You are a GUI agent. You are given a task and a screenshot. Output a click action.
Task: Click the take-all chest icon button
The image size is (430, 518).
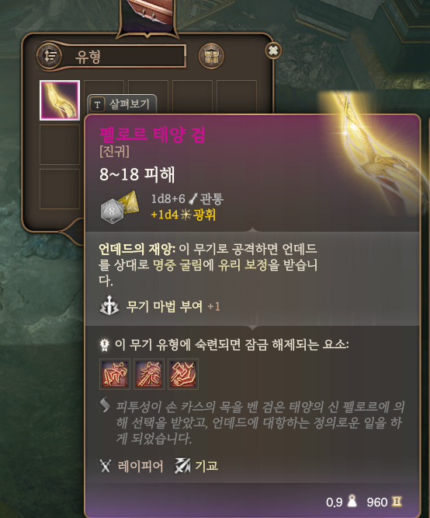[x=211, y=56]
